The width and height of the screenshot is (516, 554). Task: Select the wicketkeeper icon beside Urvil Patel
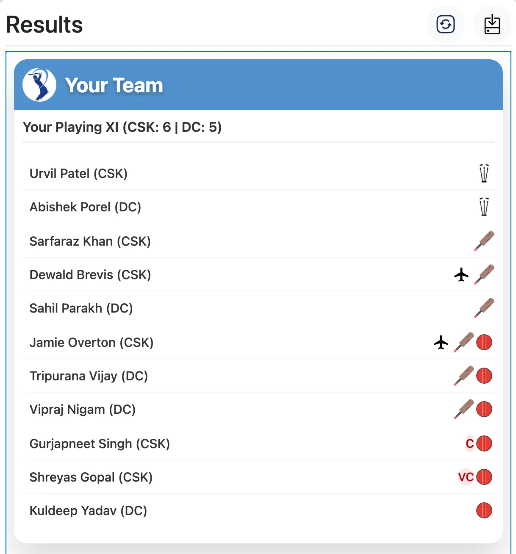coord(484,173)
